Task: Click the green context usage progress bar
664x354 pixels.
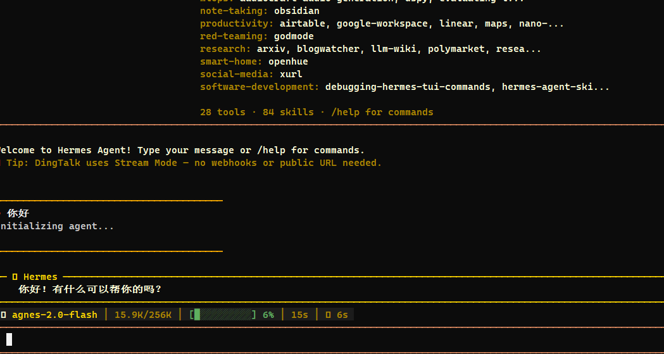Action: (223, 315)
